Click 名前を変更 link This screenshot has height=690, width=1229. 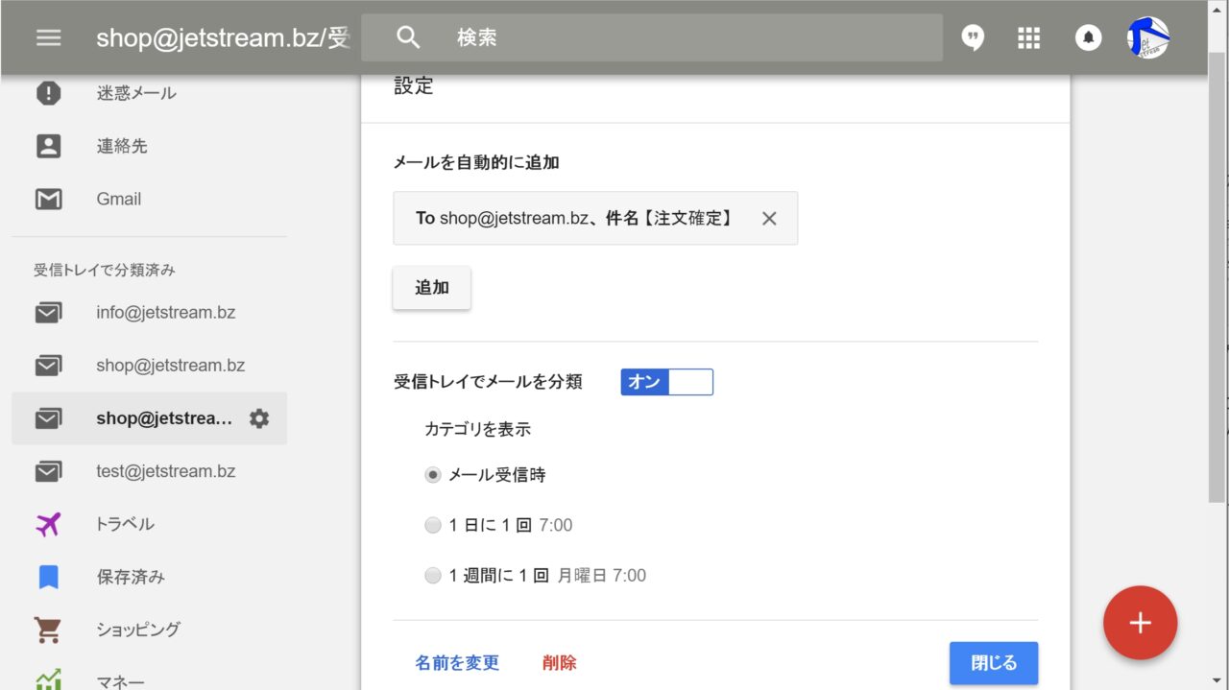point(457,663)
